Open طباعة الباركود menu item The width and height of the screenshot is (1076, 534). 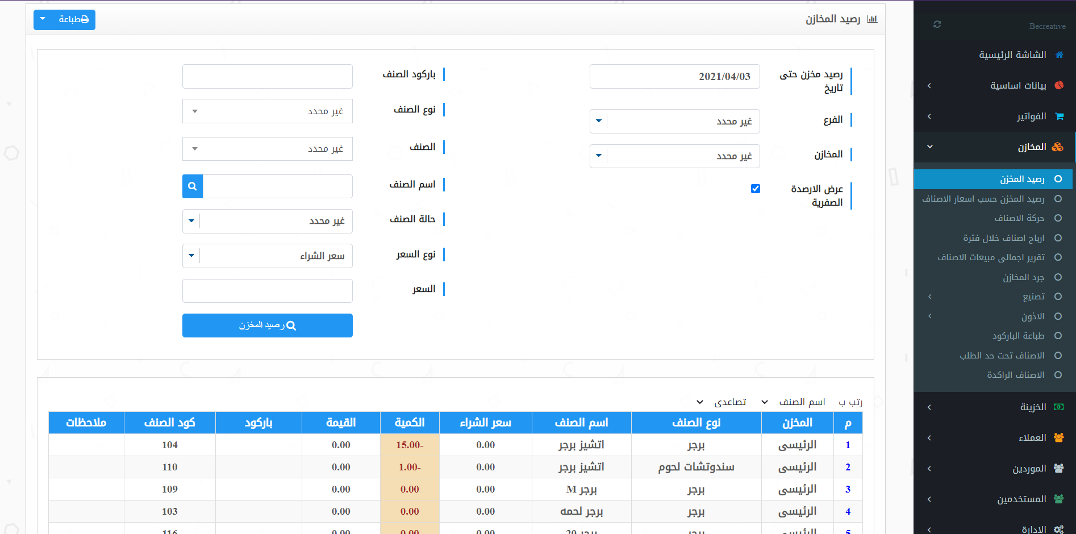pyautogui.click(x=1018, y=336)
